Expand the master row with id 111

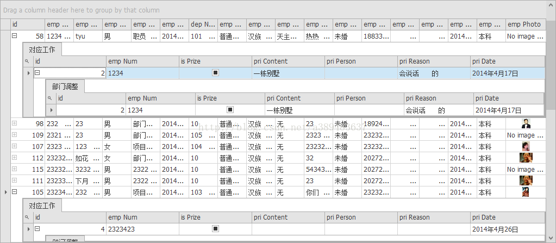(x=15, y=180)
